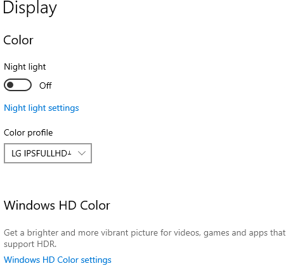Click the dark knob inside Night light switch
This screenshot has height=278, width=293.
click(10, 85)
